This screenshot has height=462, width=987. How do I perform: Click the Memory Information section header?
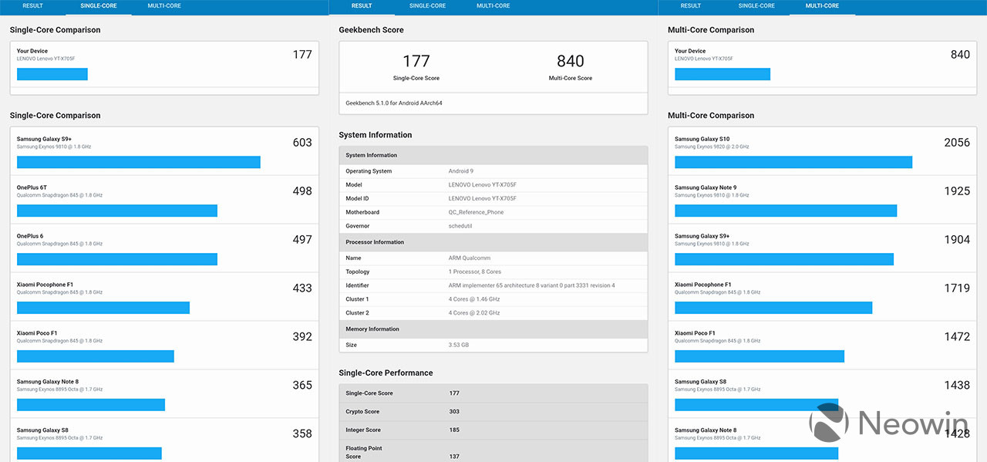(x=493, y=329)
